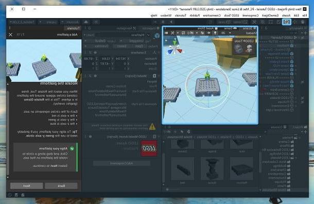This screenshot has width=314, height=204.
Task: Toggle the Local handle rotation button
Action: click(x=224, y=22)
